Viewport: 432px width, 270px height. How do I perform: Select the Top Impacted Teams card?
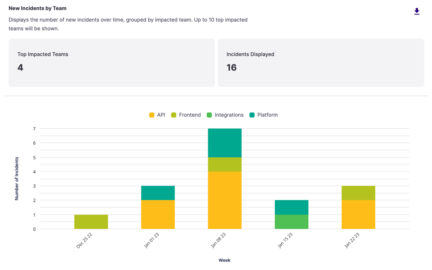[112, 63]
